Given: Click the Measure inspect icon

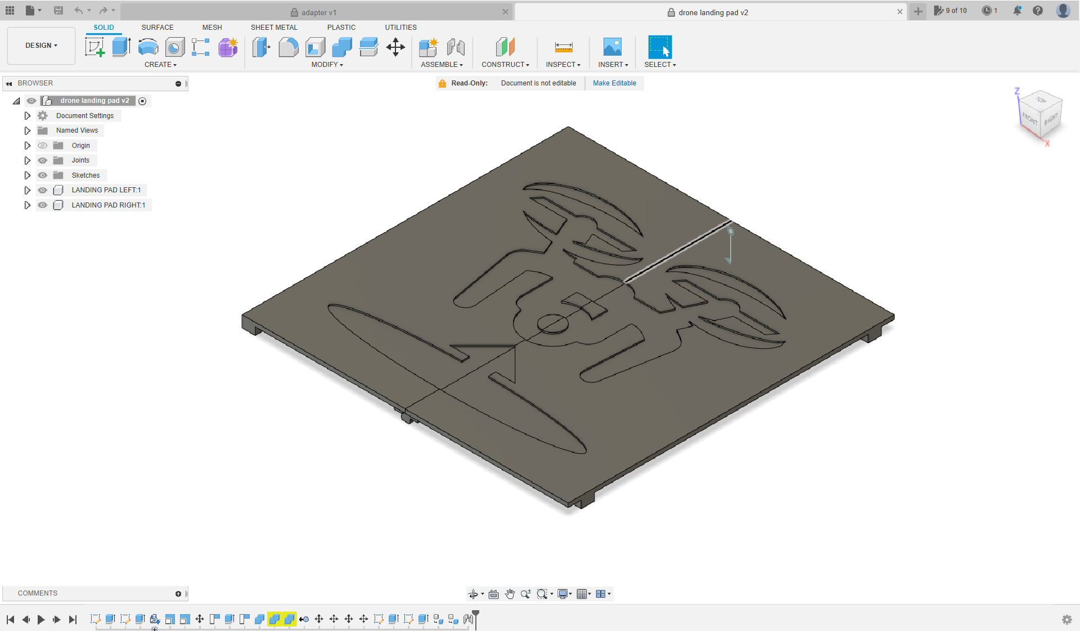Looking at the screenshot, I should coord(564,47).
